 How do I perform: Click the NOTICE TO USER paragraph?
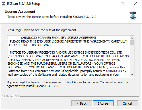point(68,64)
